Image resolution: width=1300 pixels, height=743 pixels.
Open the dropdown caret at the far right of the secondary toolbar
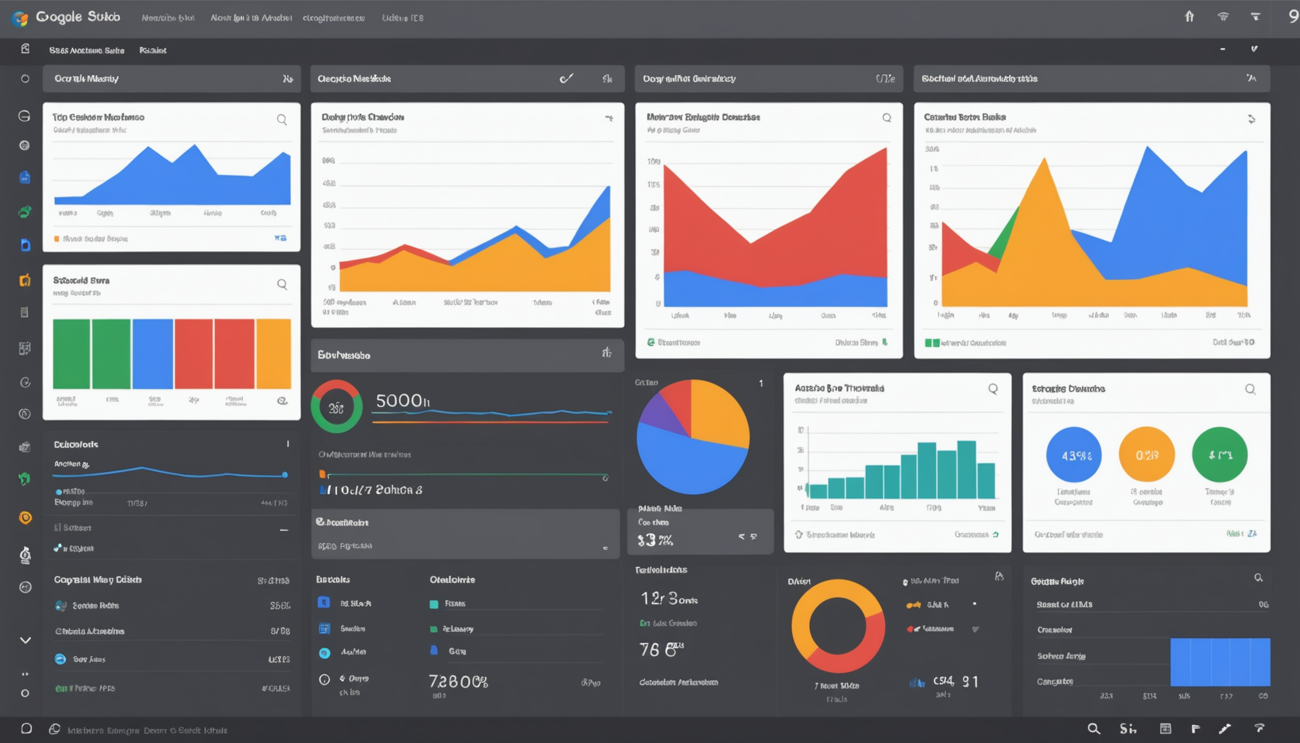(x=1255, y=49)
